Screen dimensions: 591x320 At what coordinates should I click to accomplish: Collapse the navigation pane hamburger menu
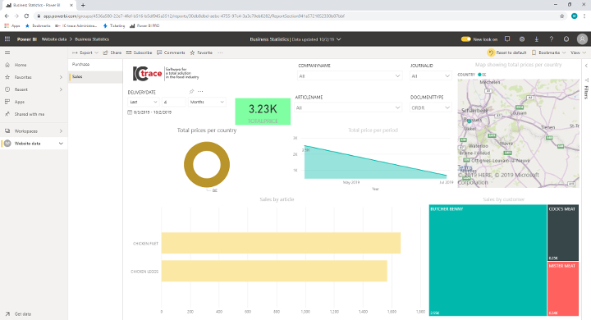pyautogui.click(x=7, y=53)
